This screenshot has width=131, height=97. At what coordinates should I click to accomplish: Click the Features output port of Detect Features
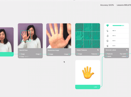coord(98,54)
